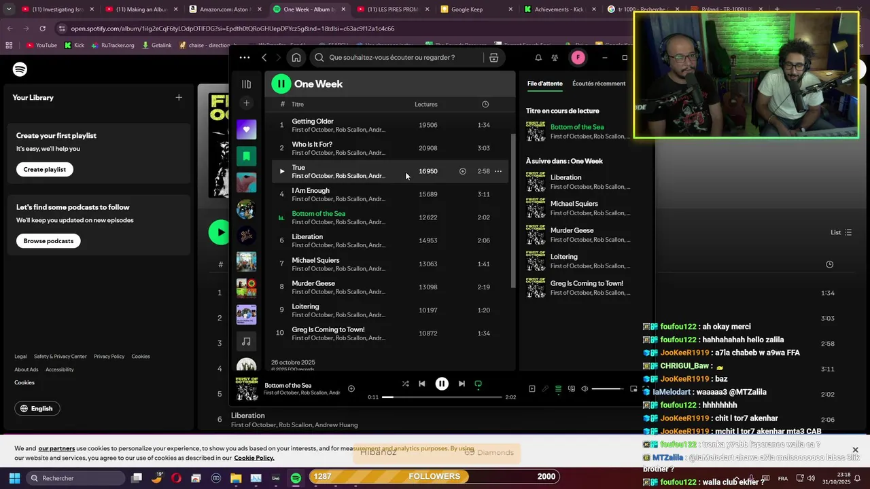
Task: Go back with the Spotify back arrow
Action: coord(264,58)
